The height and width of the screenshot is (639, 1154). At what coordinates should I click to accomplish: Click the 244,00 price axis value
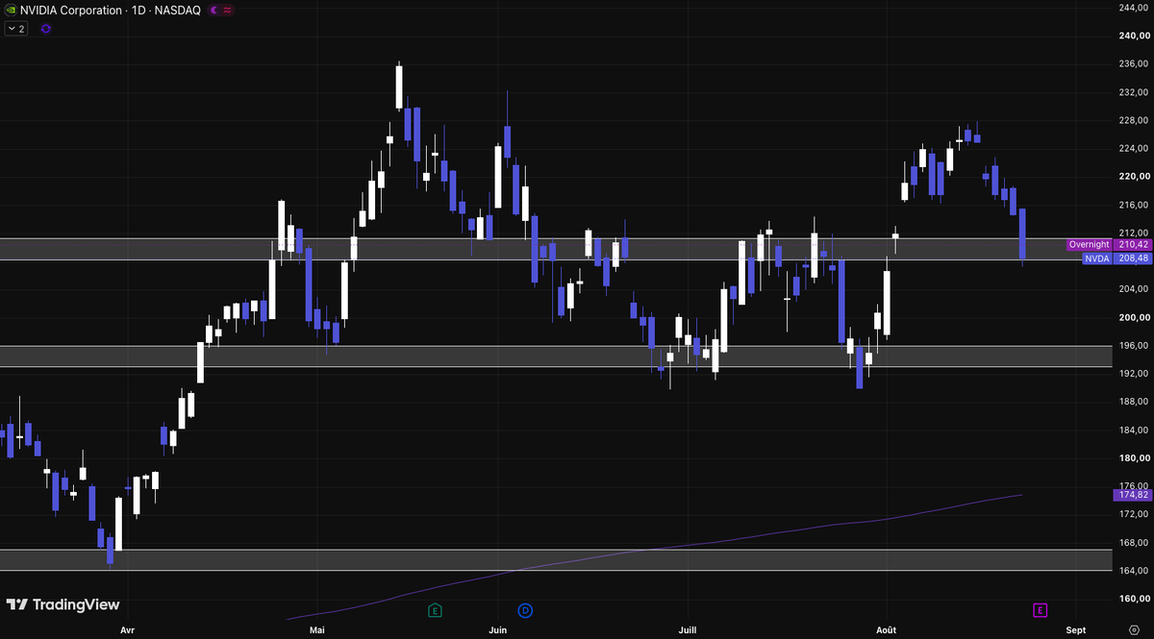[x=1134, y=8]
